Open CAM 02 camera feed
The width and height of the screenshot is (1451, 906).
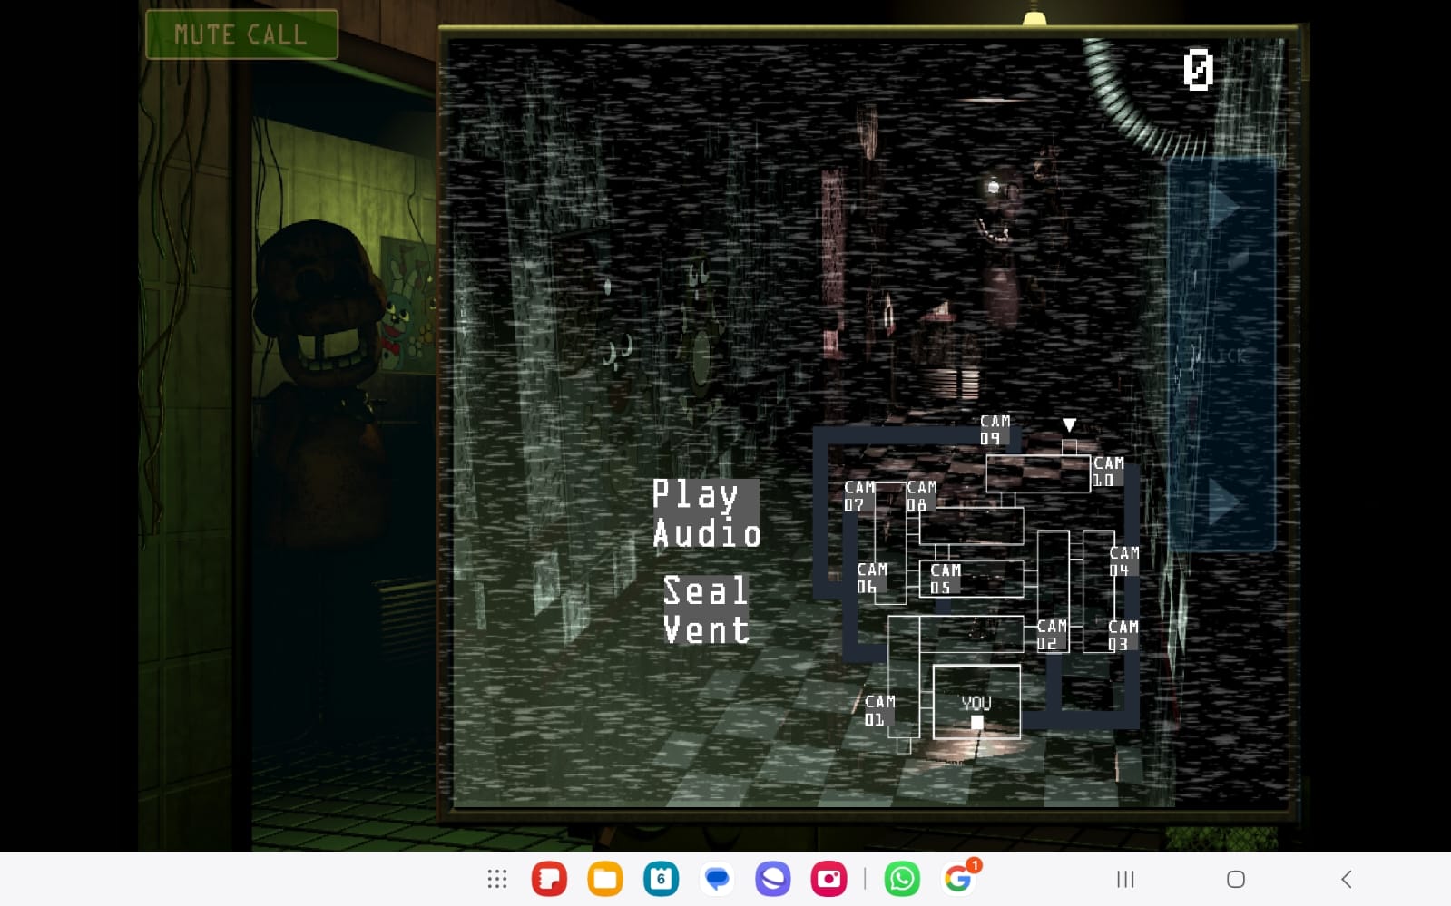pyautogui.click(x=1052, y=635)
